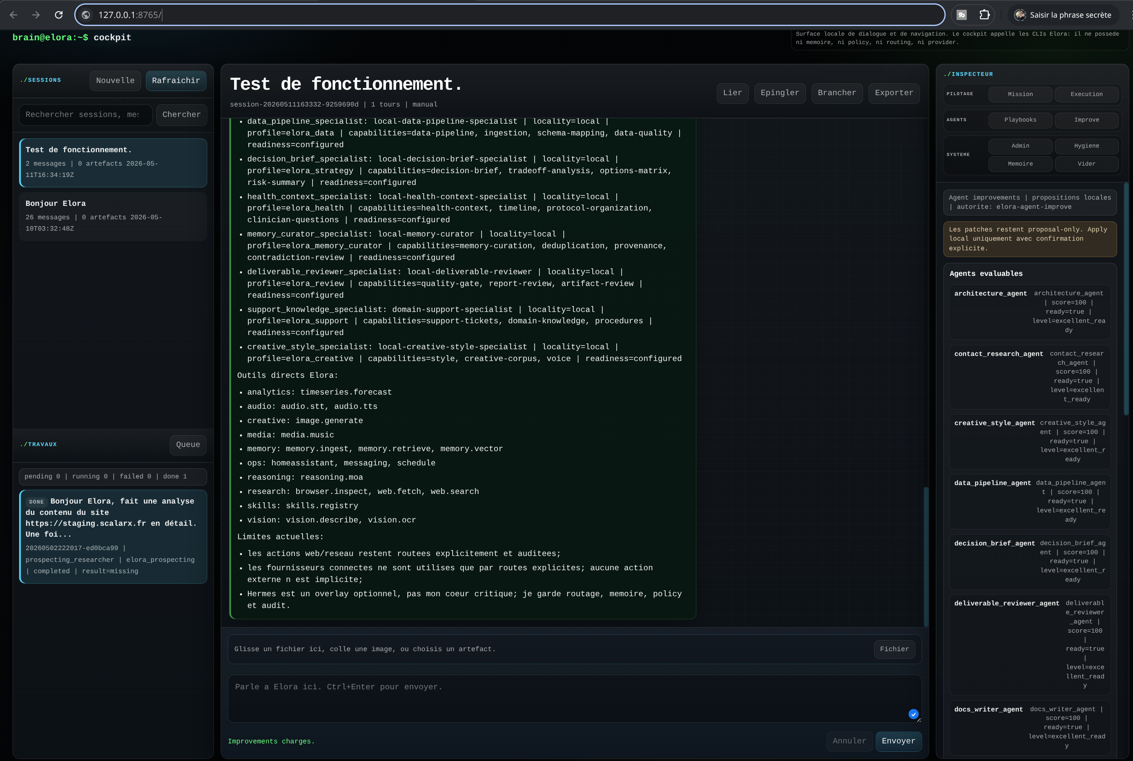Reload the page with refresh icon
1133x761 pixels.
59,15
